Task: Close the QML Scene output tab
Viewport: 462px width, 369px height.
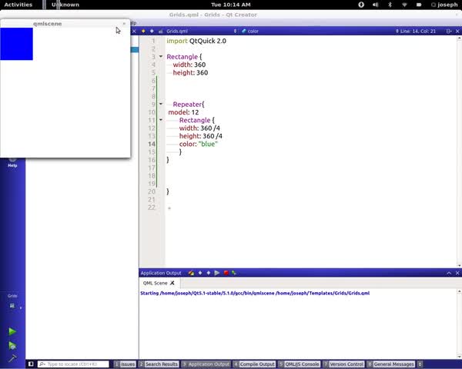Action: [x=173, y=283]
